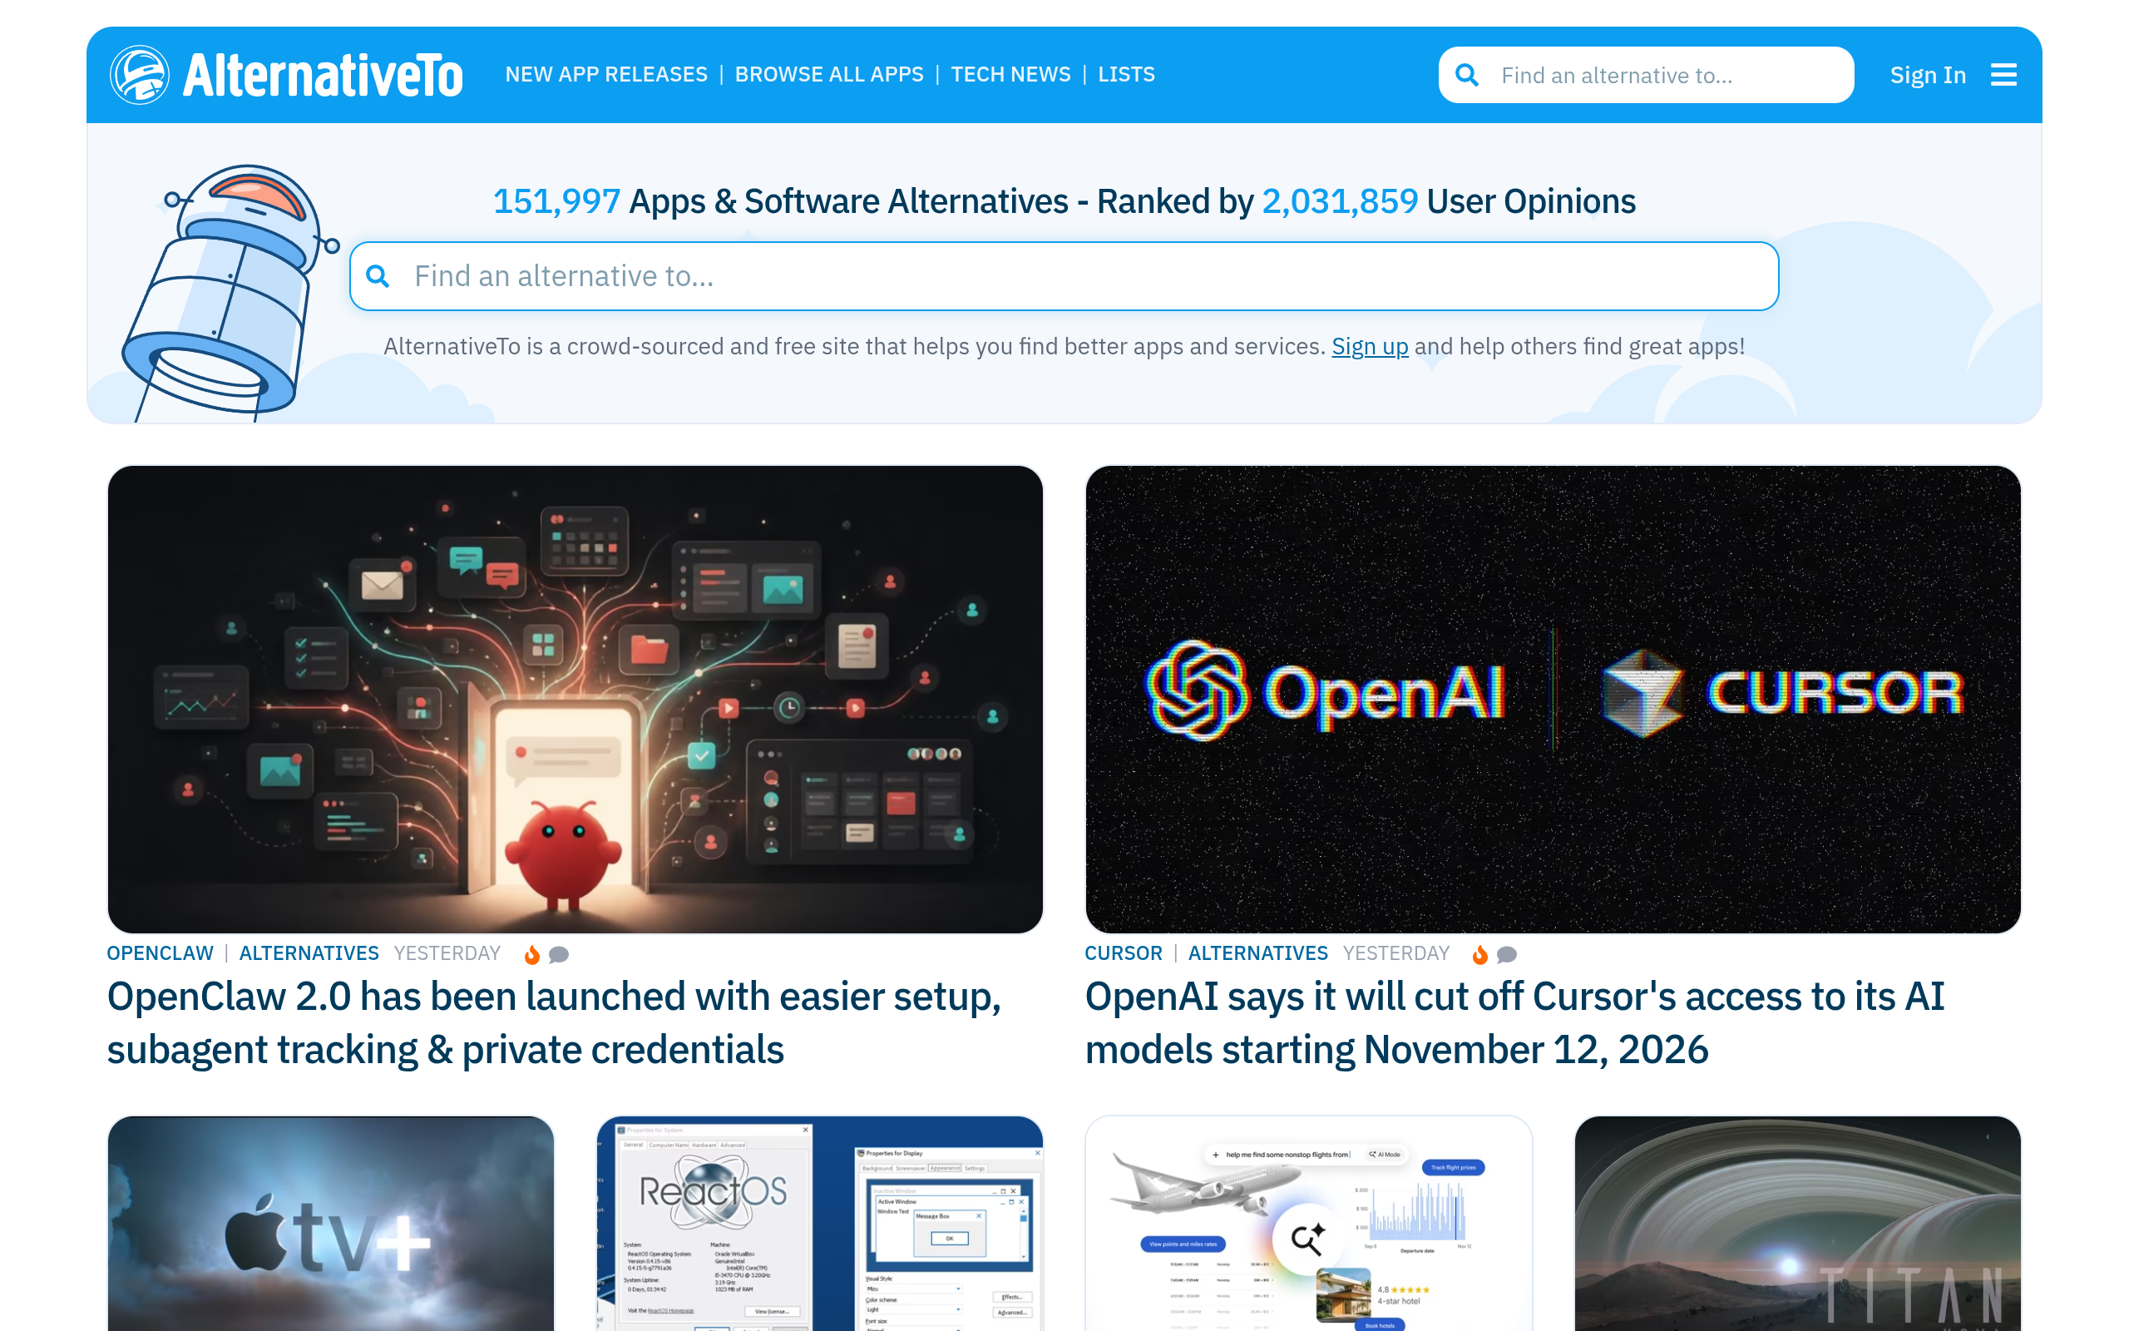Click the YESTERDAY date under OpenClaw article
The height and width of the screenshot is (1331, 2129).
(x=447, y=953)
